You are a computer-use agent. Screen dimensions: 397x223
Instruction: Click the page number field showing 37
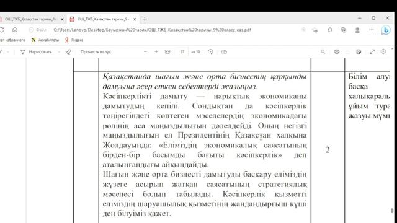coord(182,52)
